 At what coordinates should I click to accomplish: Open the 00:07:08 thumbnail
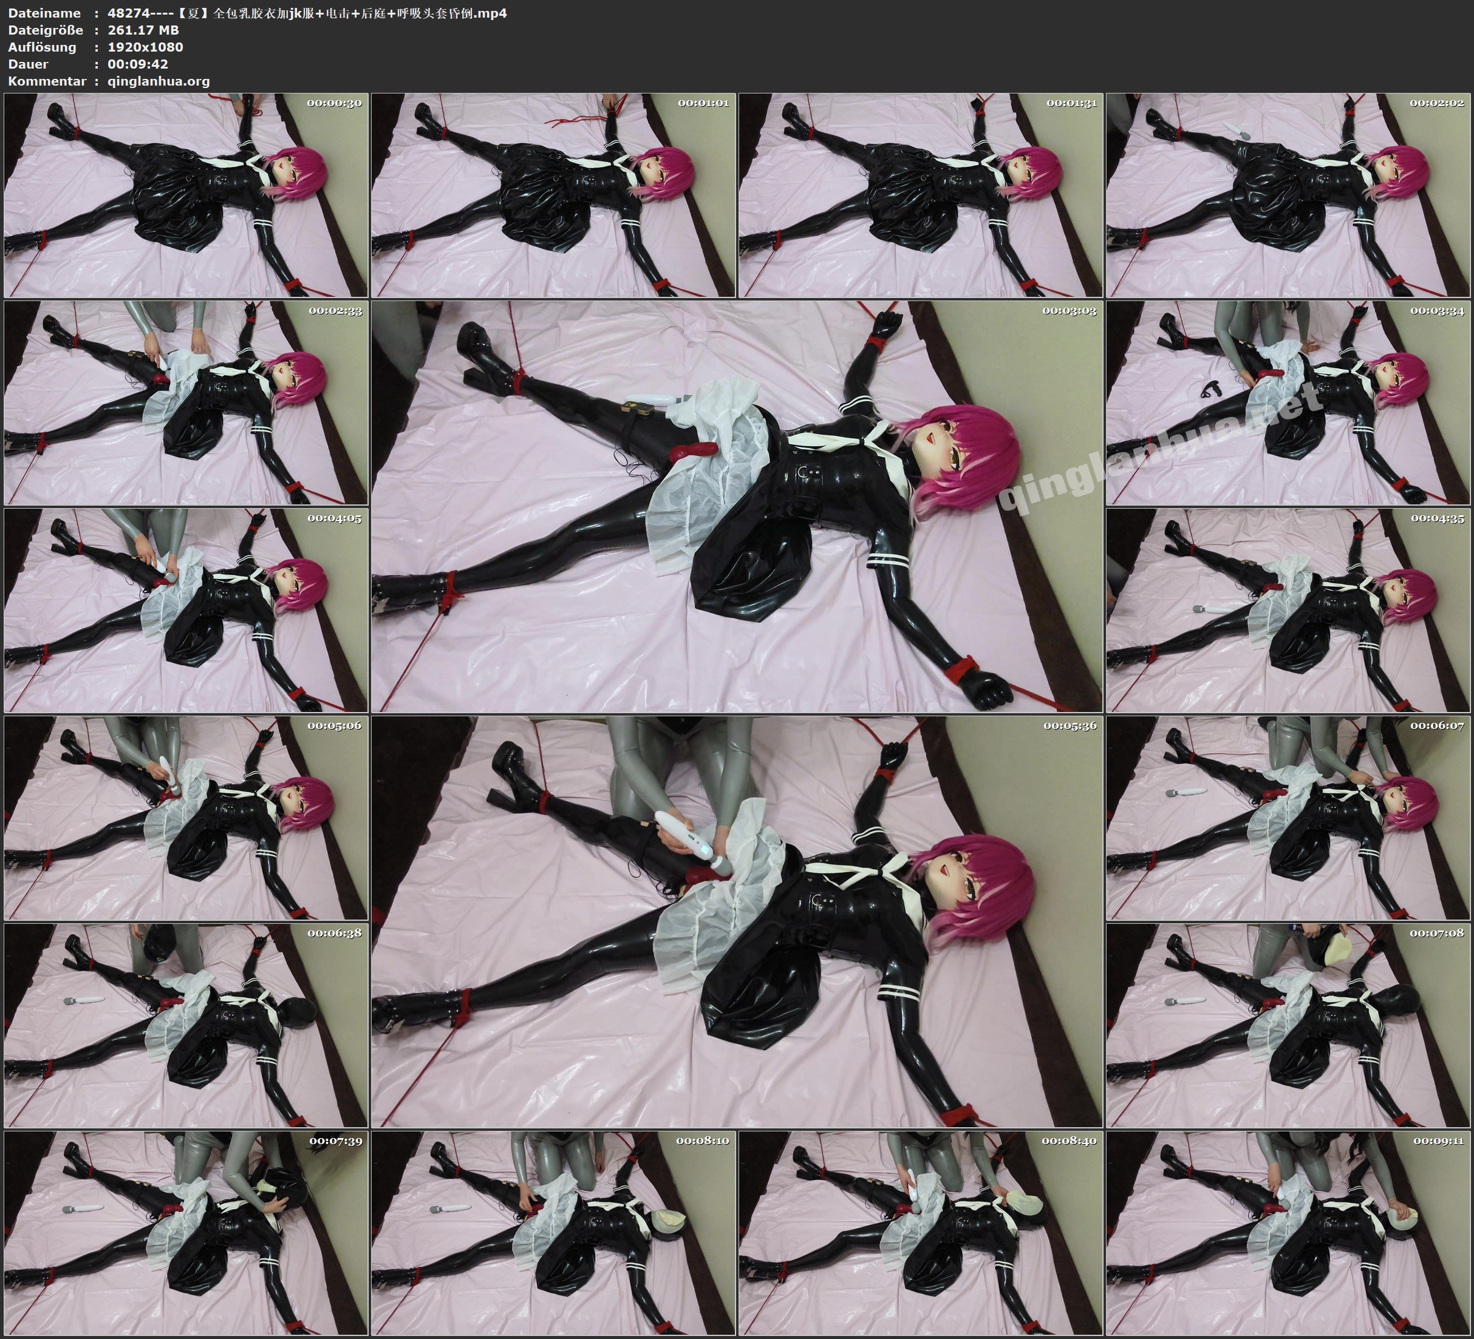[1288, 1025]
